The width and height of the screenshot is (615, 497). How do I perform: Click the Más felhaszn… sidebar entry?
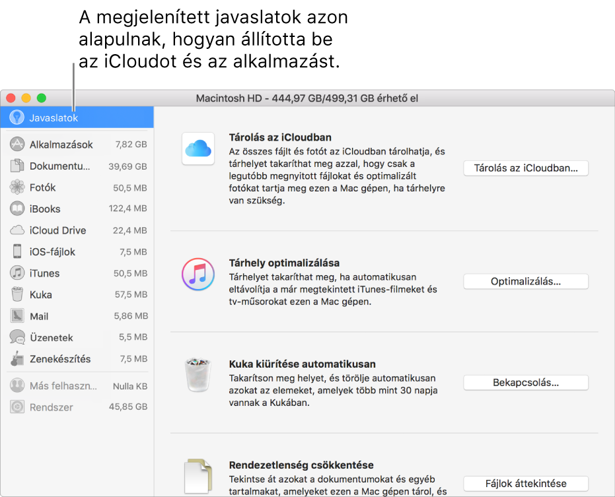(x=77, y=385)
